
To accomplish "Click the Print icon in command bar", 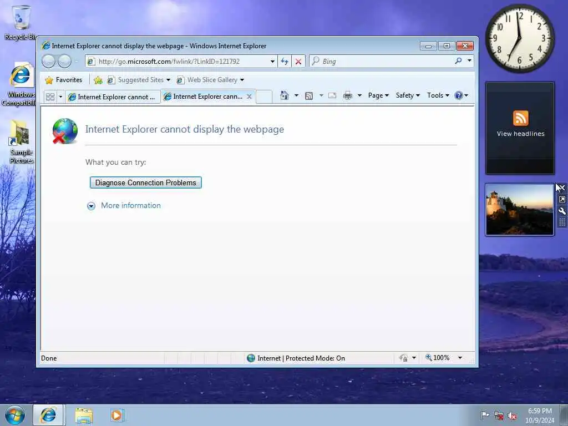I will point(348,95).
